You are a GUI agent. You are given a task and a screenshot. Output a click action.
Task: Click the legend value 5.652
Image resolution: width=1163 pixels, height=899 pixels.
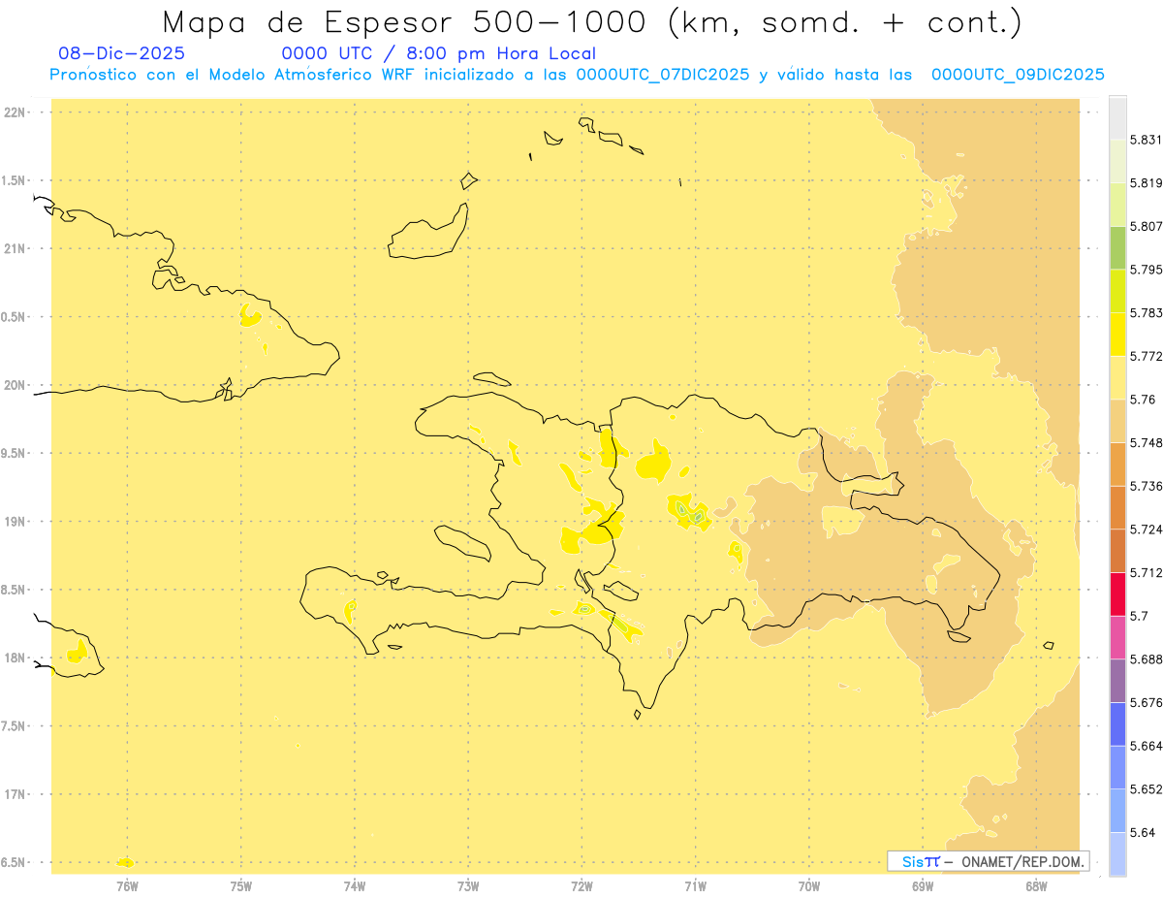1146,789
